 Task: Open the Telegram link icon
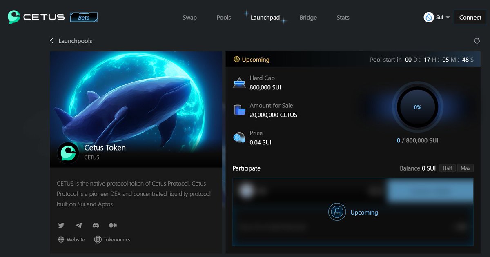(x=79, y=225)
